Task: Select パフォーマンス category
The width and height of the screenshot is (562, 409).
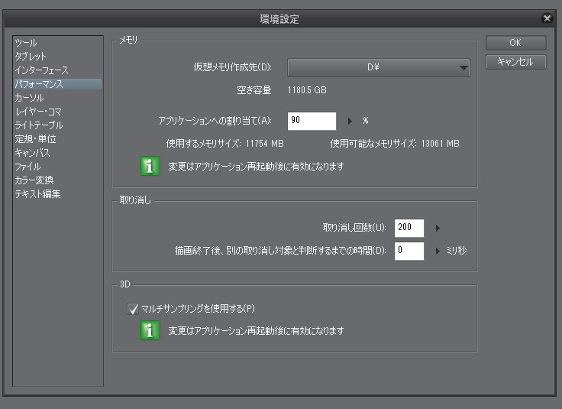Action: pyautogui.click(x=58, y=84)
